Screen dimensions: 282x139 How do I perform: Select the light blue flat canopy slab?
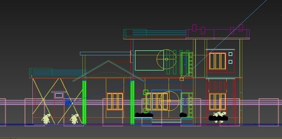point(105,54)
